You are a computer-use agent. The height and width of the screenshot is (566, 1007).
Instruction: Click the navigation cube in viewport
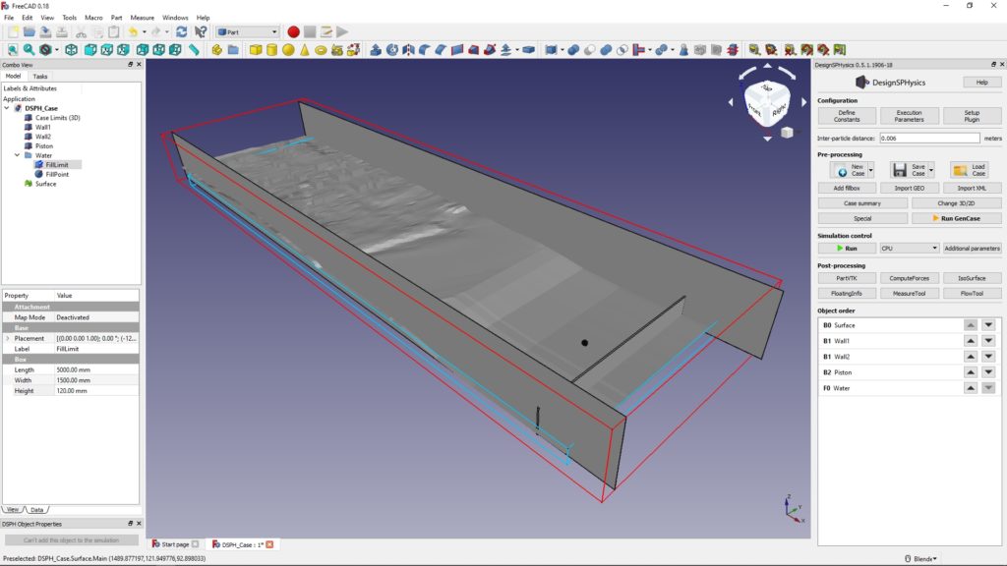tap(766, 101)
